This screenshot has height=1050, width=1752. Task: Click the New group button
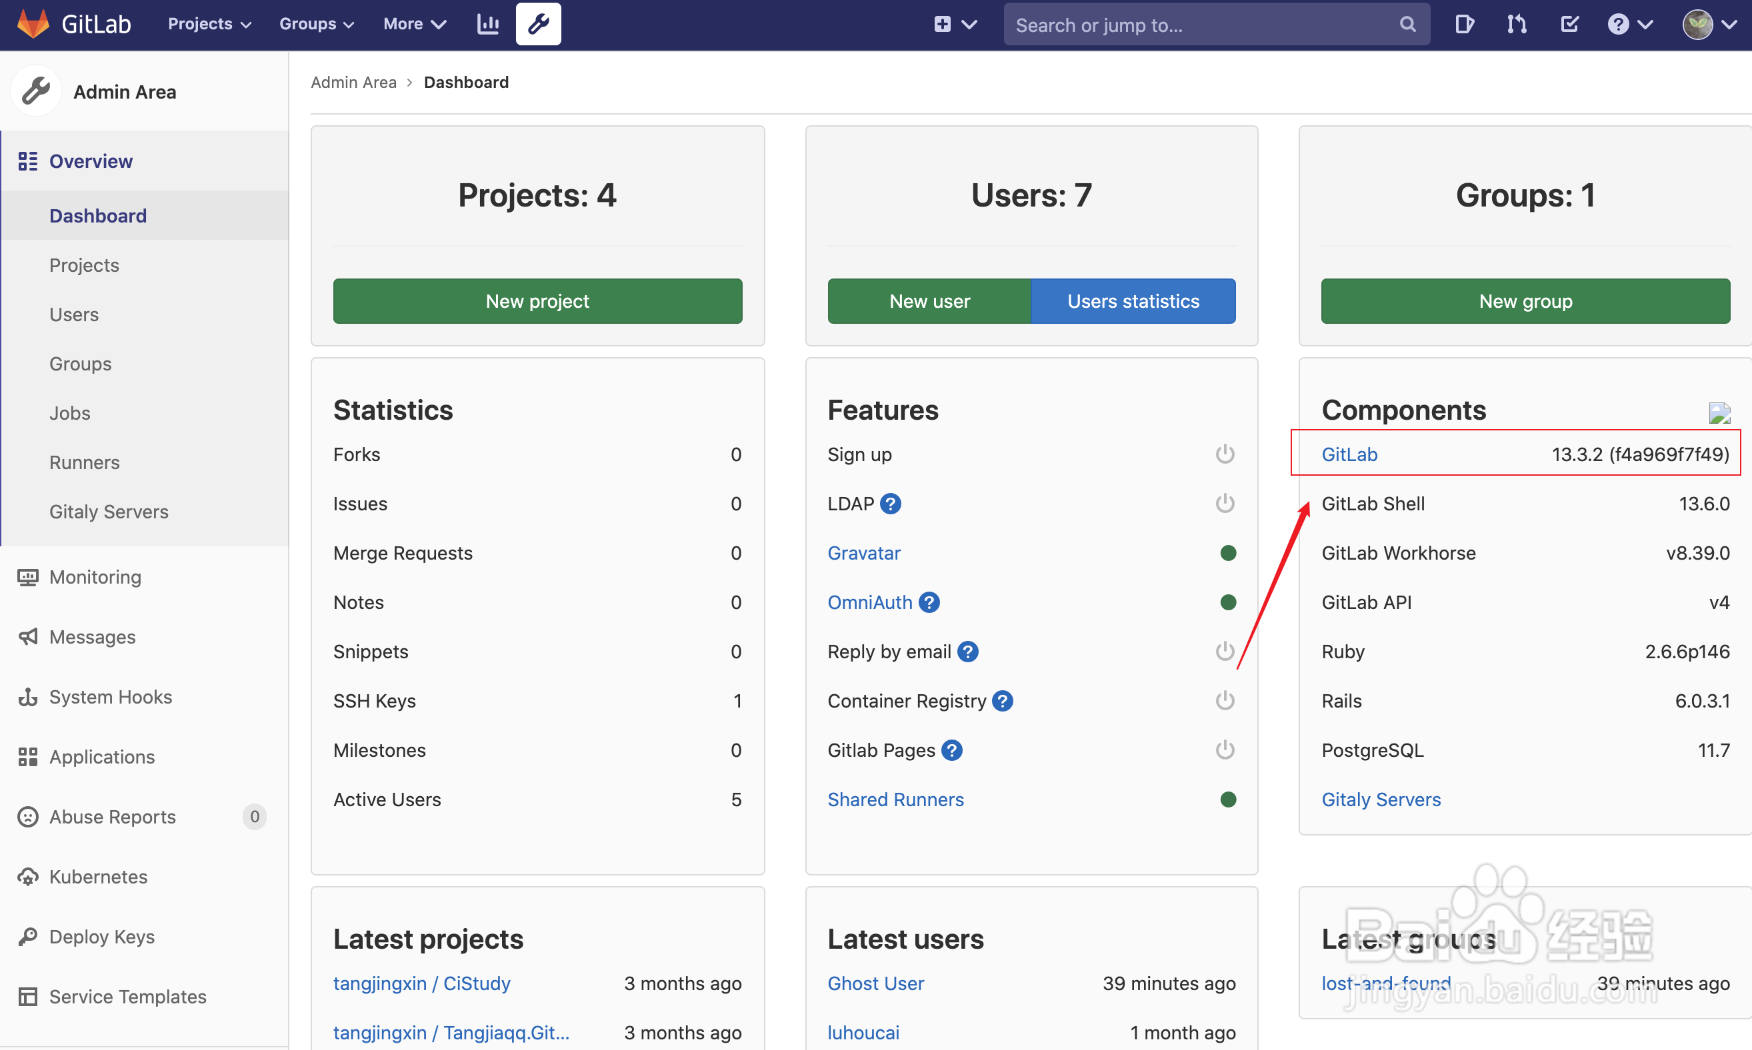(x=1525, y=301)
